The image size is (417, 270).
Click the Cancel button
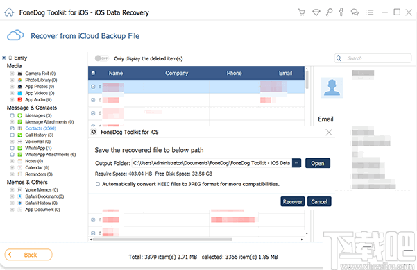pyautogui.click(x=319, y=202)
